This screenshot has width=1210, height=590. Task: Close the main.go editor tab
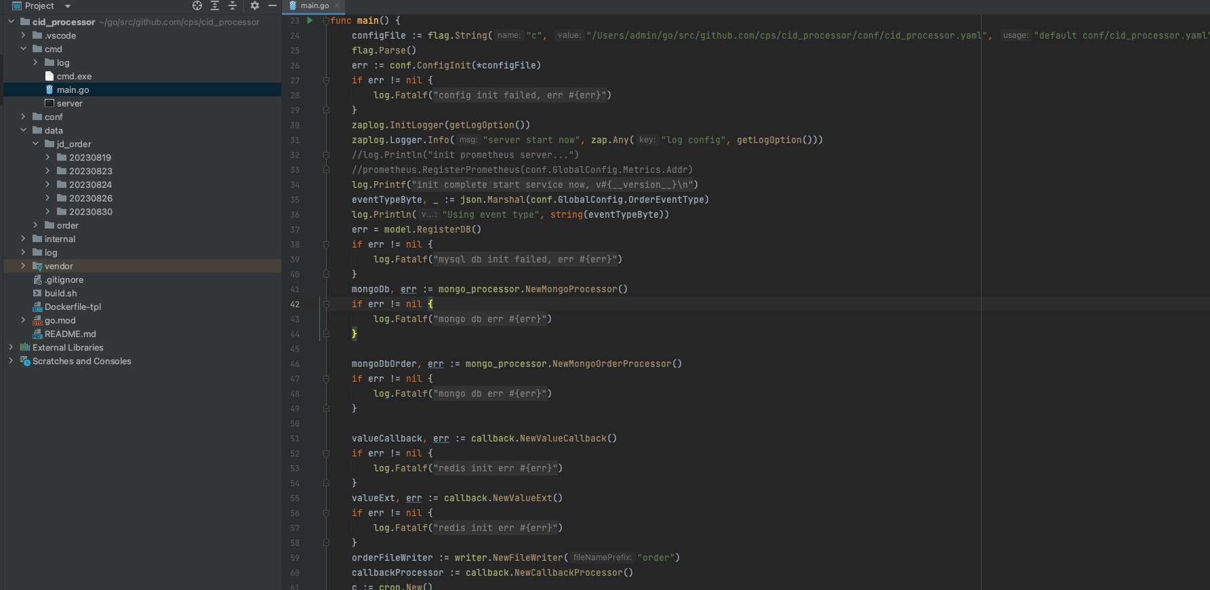click(337, 5)
